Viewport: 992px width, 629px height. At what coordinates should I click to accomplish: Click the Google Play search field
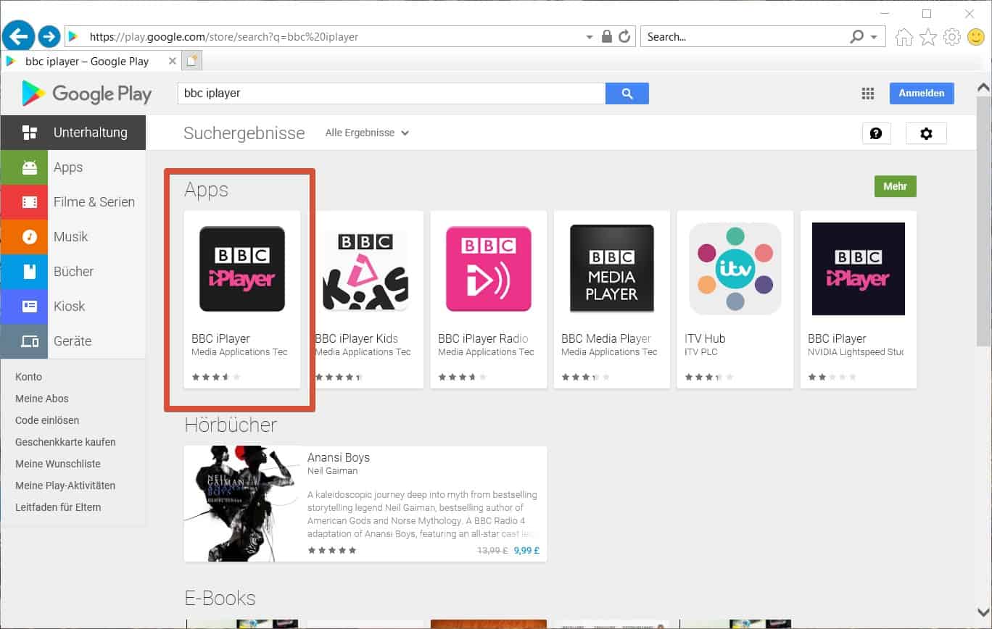click(392, 93)
